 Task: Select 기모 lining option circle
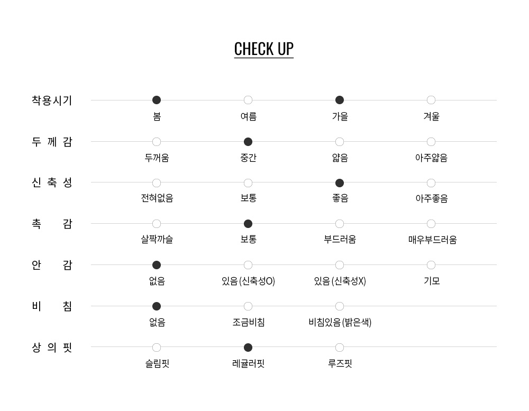pos(431,265)
